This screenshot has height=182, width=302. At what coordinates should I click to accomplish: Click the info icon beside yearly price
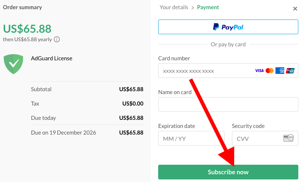[x=57, y=39]
